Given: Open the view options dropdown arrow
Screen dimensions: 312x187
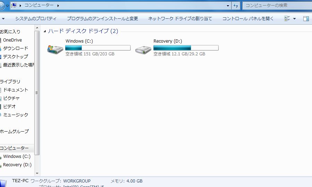Looking at the screenshot, I should [295, 19].
